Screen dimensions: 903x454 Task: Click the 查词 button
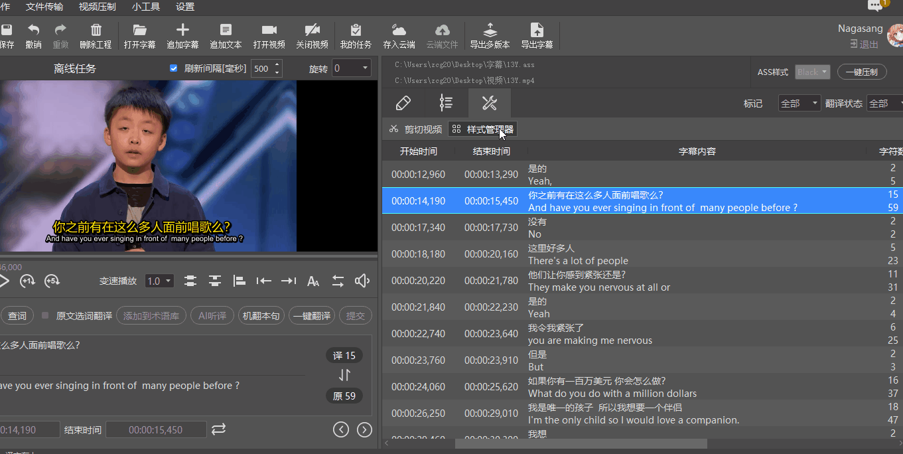pyautogui.click(x=17, y=316)
